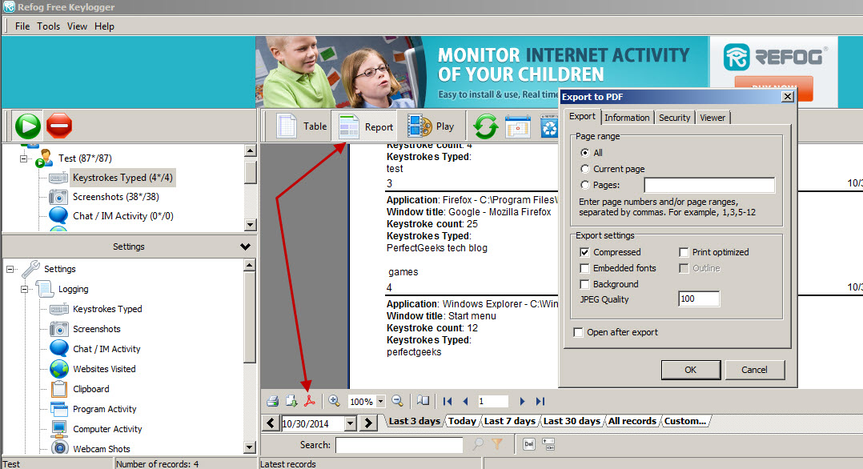Cancel the Export to PDF dialog
The width and height of the screenshot is (863, 469).
click(754, 370)
